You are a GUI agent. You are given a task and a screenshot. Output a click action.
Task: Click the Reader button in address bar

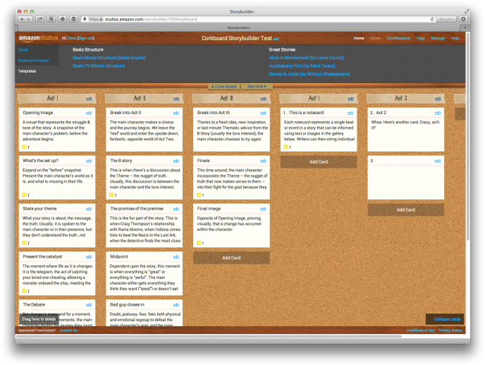(x=446, y=19)
